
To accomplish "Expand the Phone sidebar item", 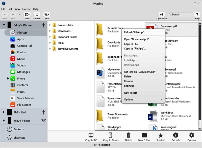I will point(8,78).
